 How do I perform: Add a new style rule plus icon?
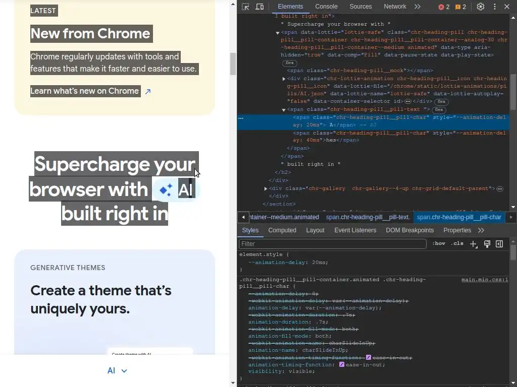pos(474,244)
